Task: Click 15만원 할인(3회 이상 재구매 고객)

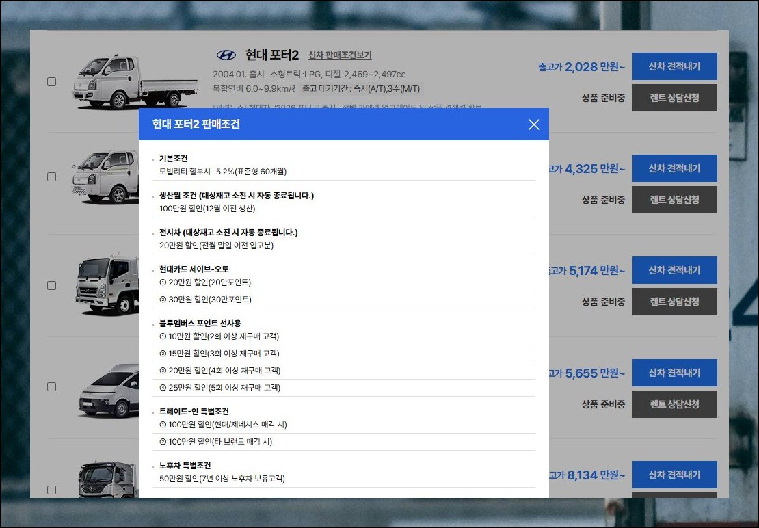Action: [219, 354]
